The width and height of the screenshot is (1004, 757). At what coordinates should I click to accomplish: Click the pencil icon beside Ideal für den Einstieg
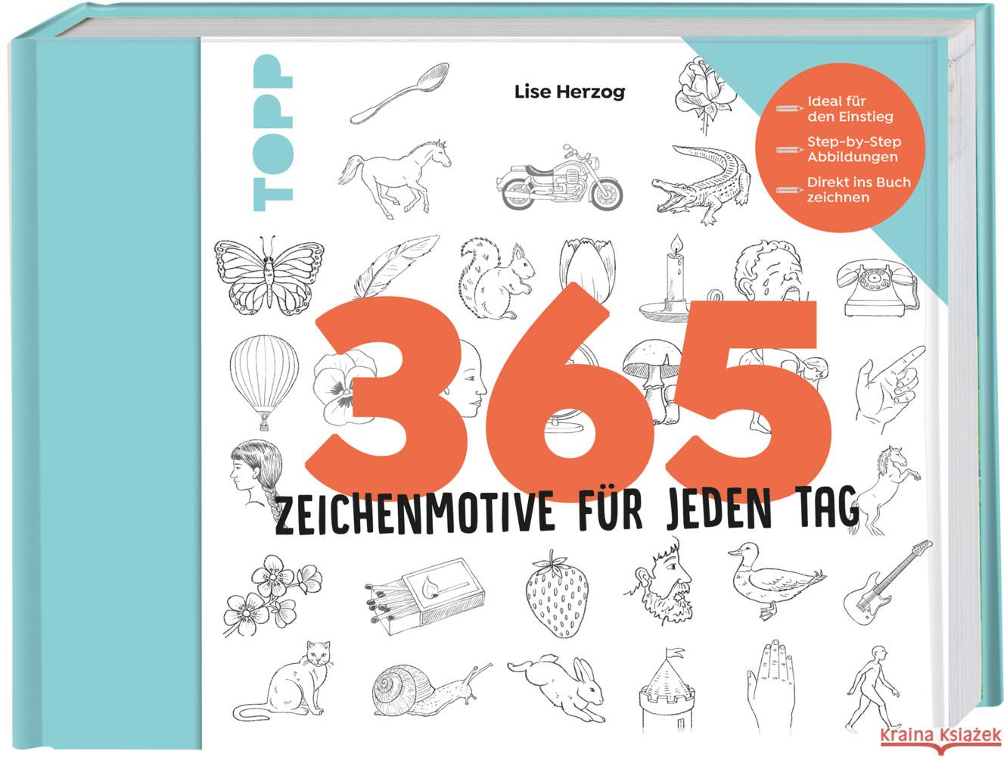tap(788, 110)
